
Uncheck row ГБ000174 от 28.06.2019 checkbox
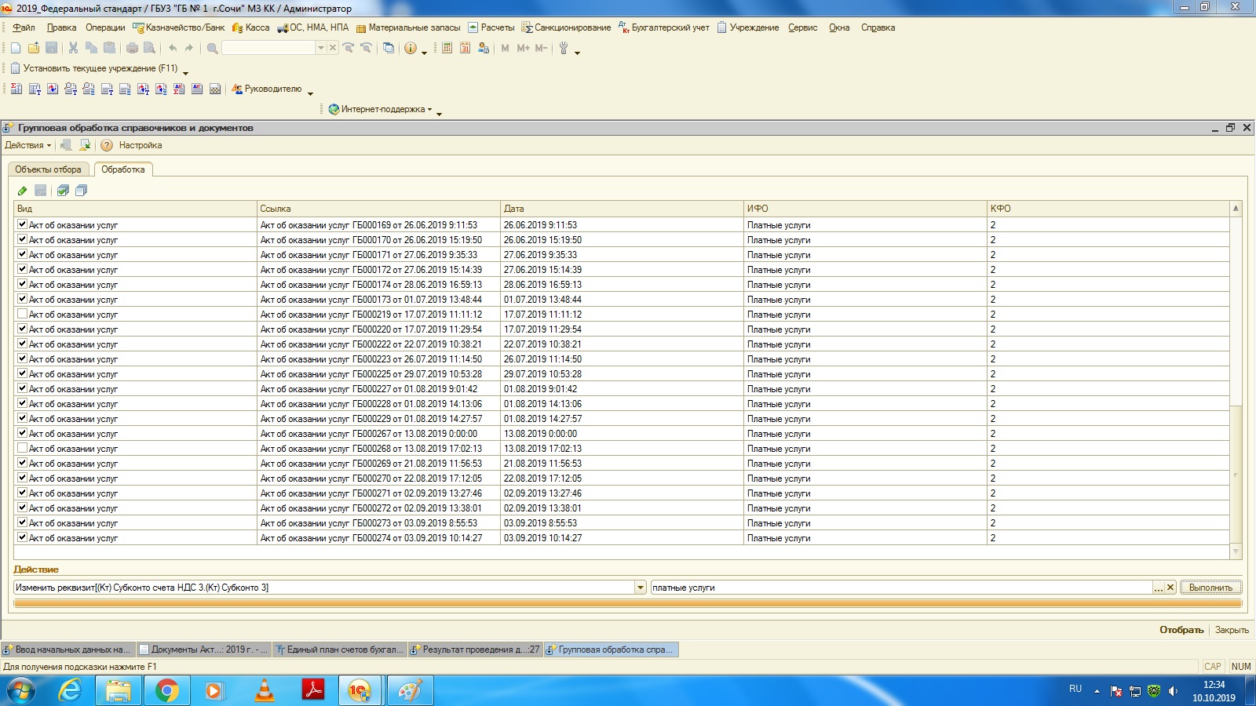(22, 284)
